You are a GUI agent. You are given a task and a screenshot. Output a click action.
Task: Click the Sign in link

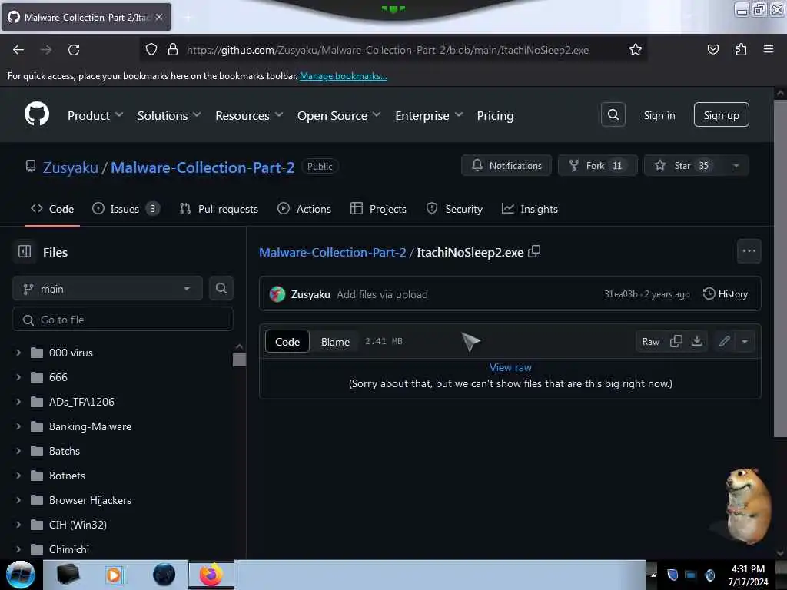tap(659, 115)
